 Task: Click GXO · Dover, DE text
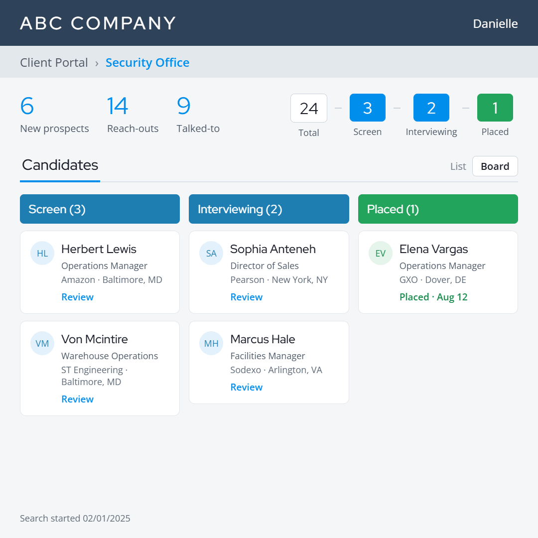(x=433, y=280)
